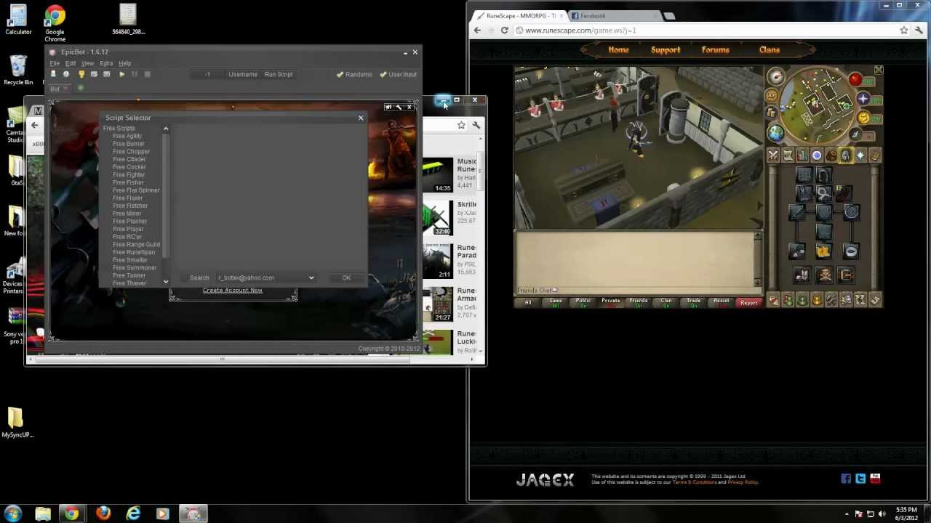Click the Public chat filter tab
Viewport: 931px width, 523px height.
point(583,302)
